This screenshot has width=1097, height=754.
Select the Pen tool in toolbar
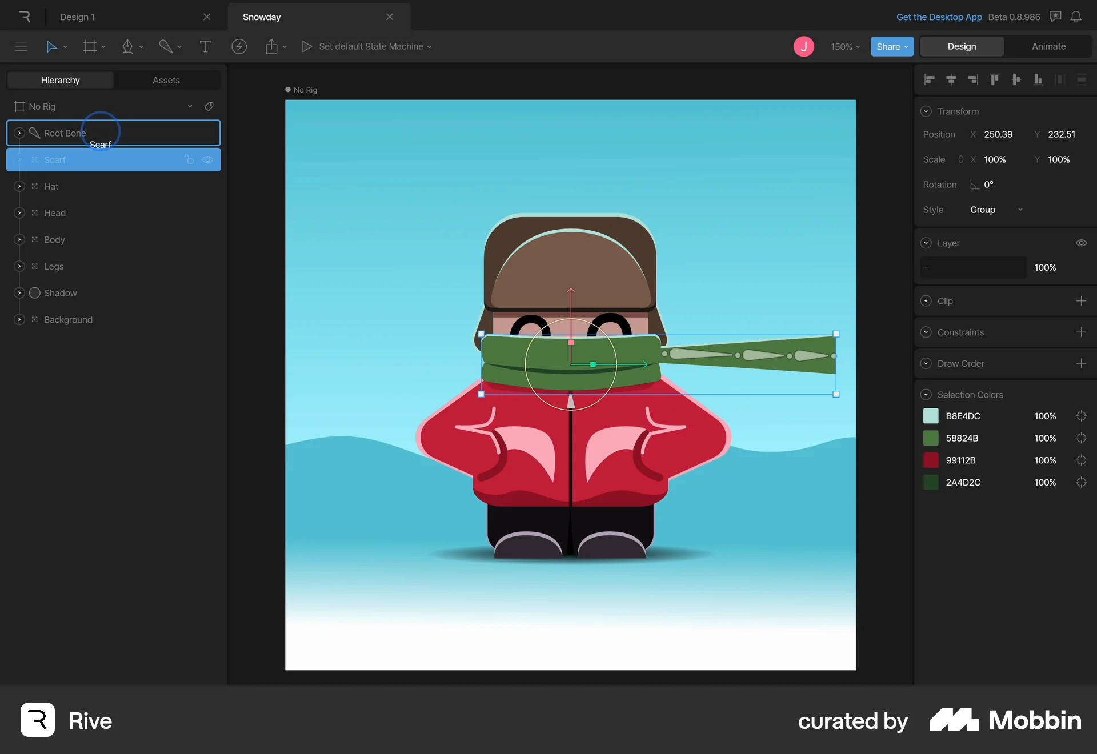(x=127, y=46)
